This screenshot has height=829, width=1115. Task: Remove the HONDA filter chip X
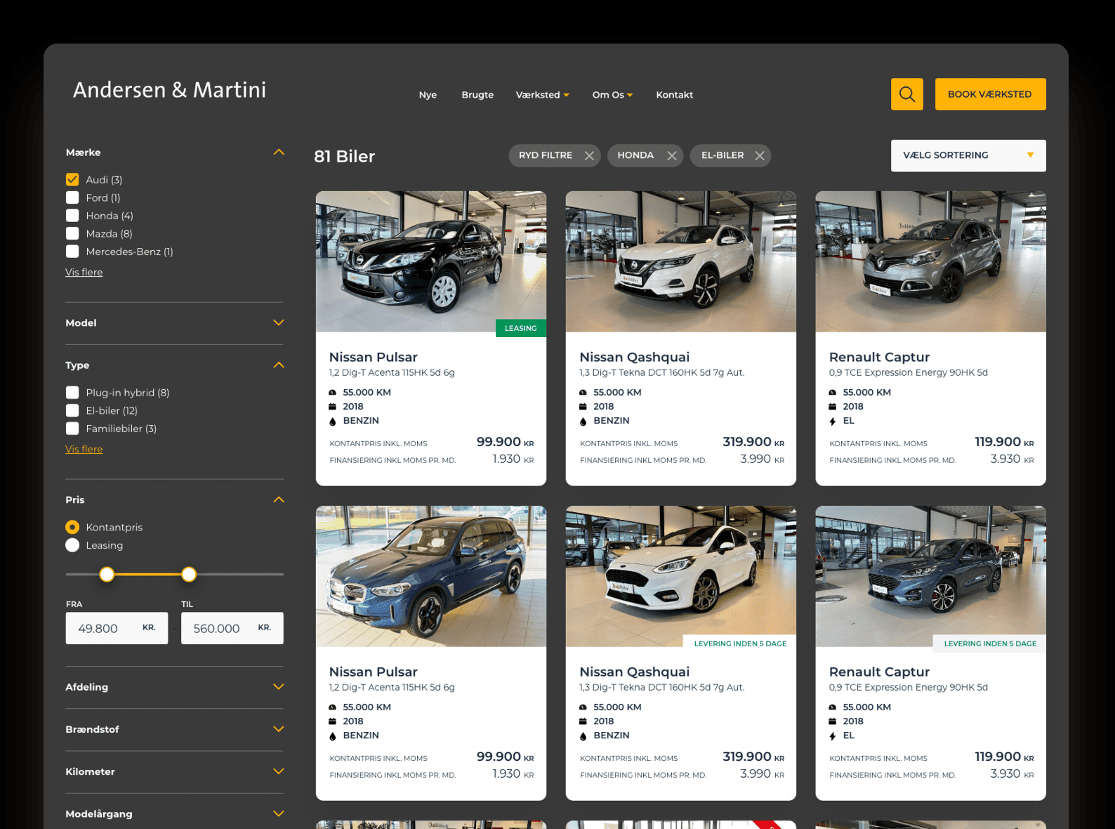[672, 156]
